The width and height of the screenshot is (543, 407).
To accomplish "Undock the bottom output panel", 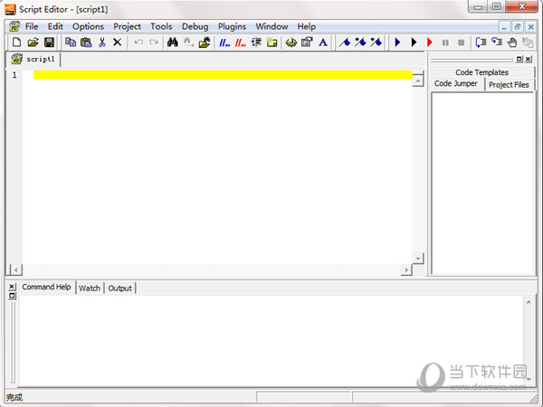I will point(12,296).
